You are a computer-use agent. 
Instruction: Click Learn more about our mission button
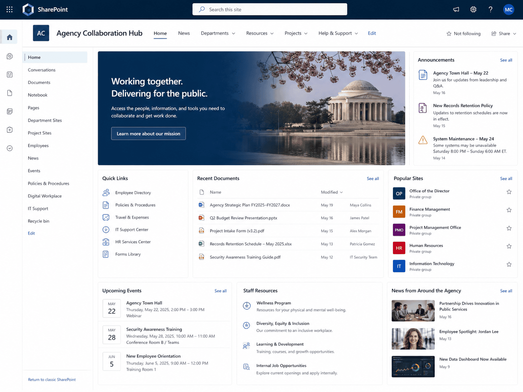(148, 134)
